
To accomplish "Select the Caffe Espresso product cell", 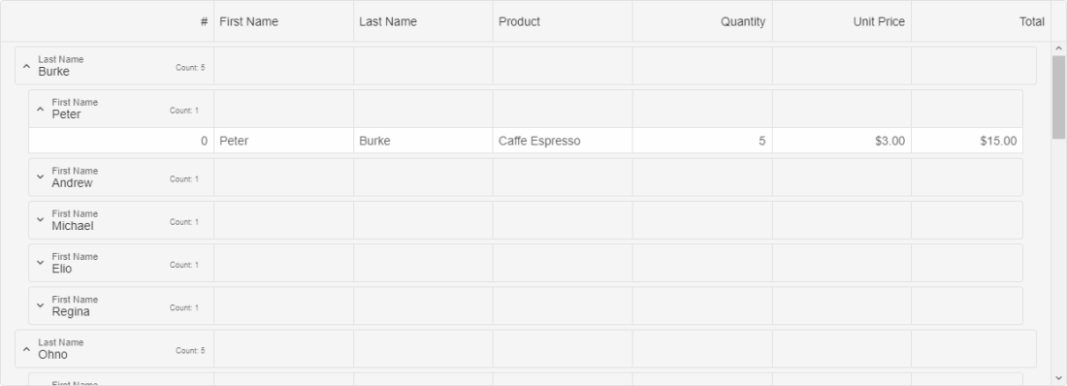I will coord(563,141).
